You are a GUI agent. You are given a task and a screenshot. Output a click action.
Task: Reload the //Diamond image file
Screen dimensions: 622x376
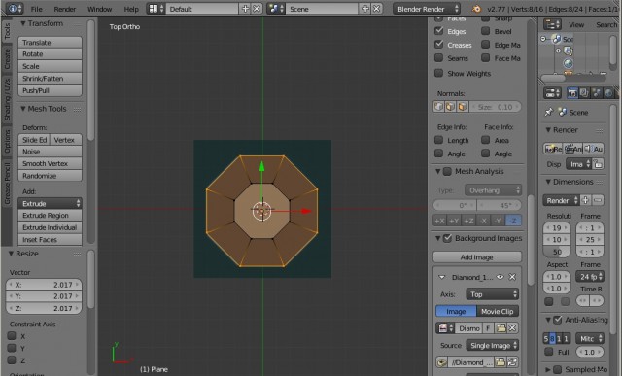pos(512,362)
